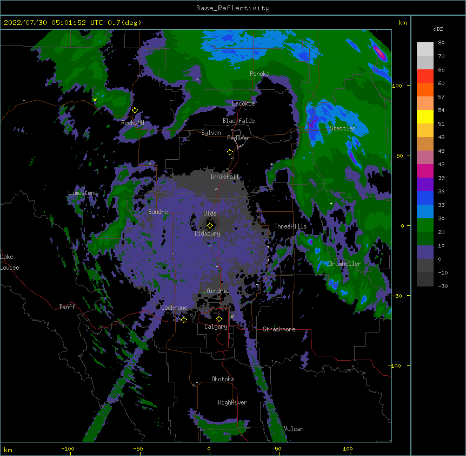Select the Drumheller label

[x=345, y=264]
